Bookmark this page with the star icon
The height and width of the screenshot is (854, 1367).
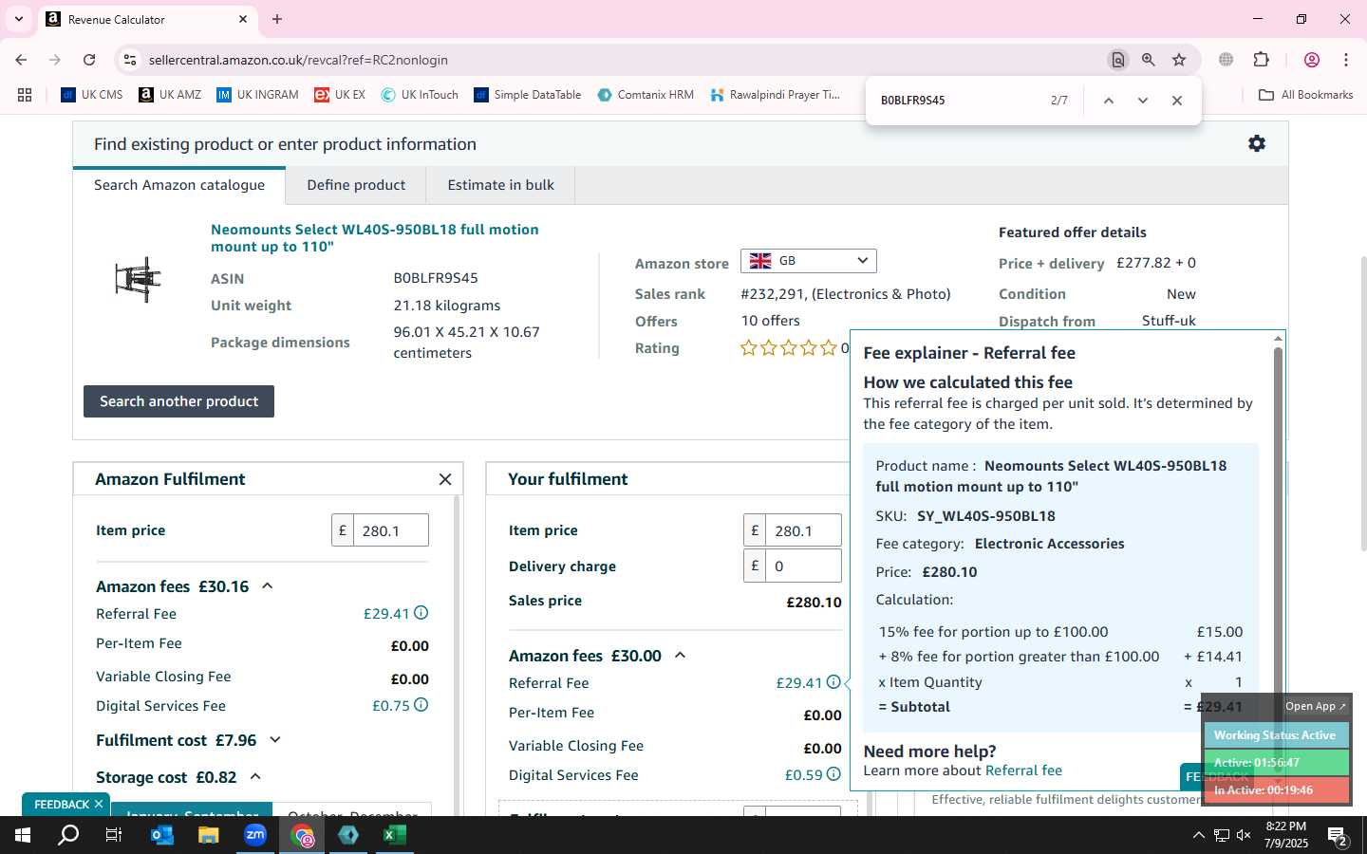coord(1179,60)
